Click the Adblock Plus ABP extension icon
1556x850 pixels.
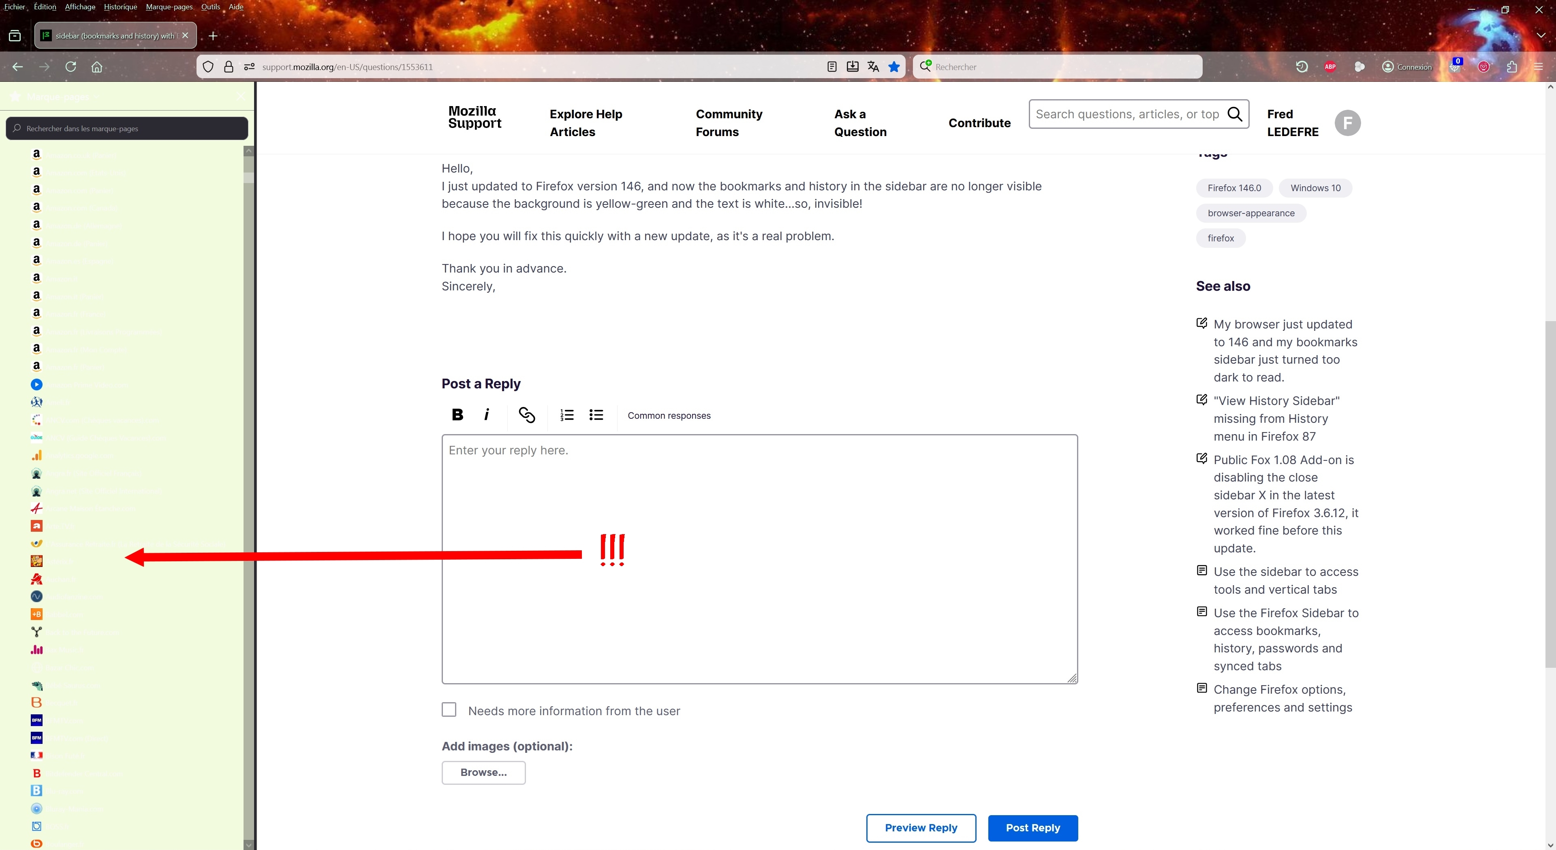click(x=1329, y=67)
